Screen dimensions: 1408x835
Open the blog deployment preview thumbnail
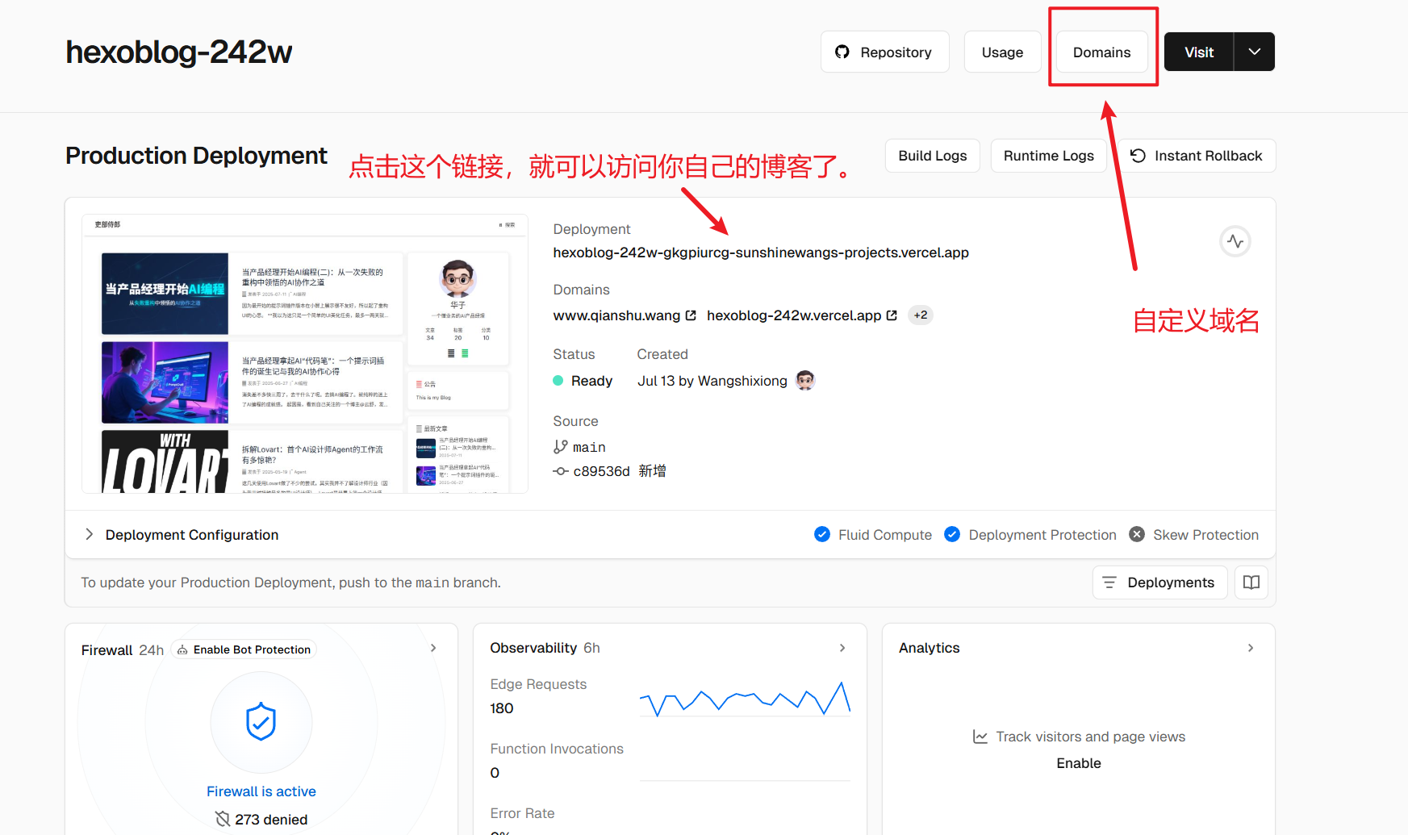coord(305,353)
